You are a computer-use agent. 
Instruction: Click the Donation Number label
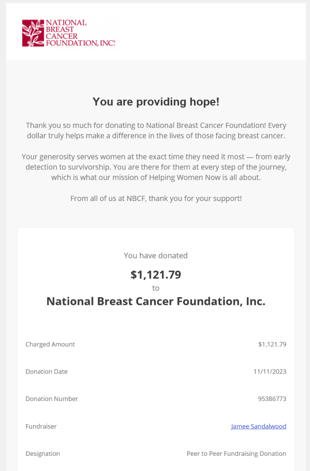coord(52,399)
